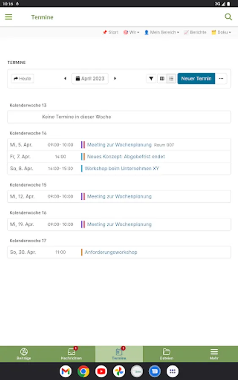
Task: Launch YouTube from the dock
Action: pyautogui.click(x=101, y=371)
